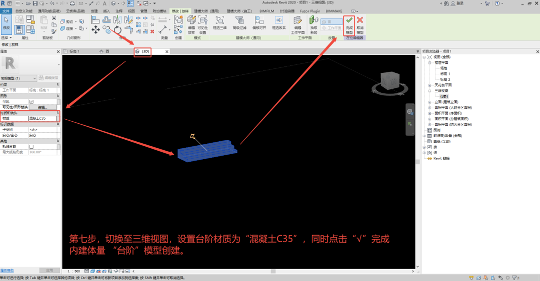Click the 1 : 500 view scale
This screenshot has width=540, height=281.
(x=73, y=271)
